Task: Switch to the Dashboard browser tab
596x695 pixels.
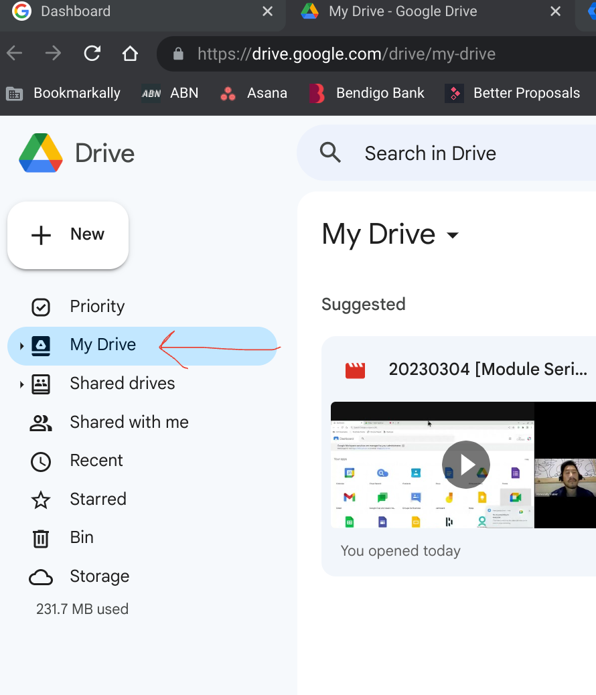Action: (134, 11)
